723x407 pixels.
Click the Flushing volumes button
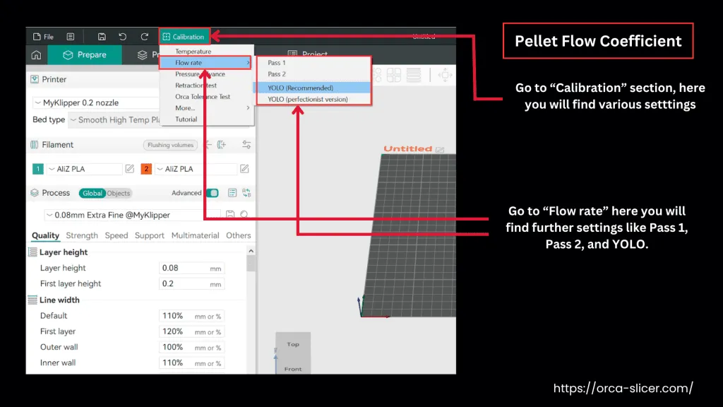tap(170, 145)
